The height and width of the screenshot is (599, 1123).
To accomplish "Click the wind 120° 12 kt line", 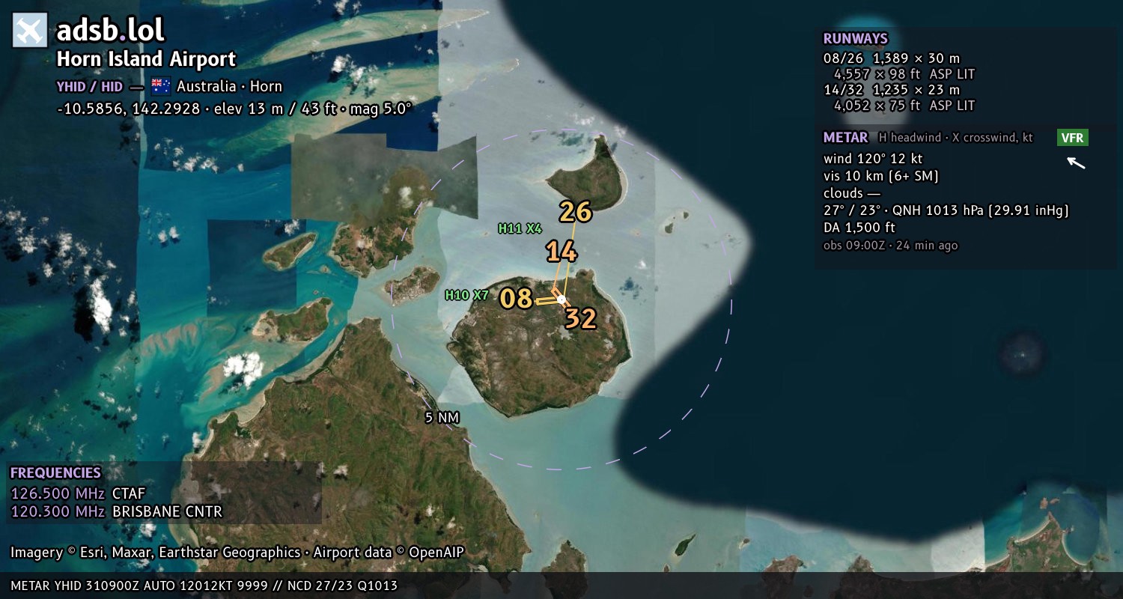I will coord(873,159).
